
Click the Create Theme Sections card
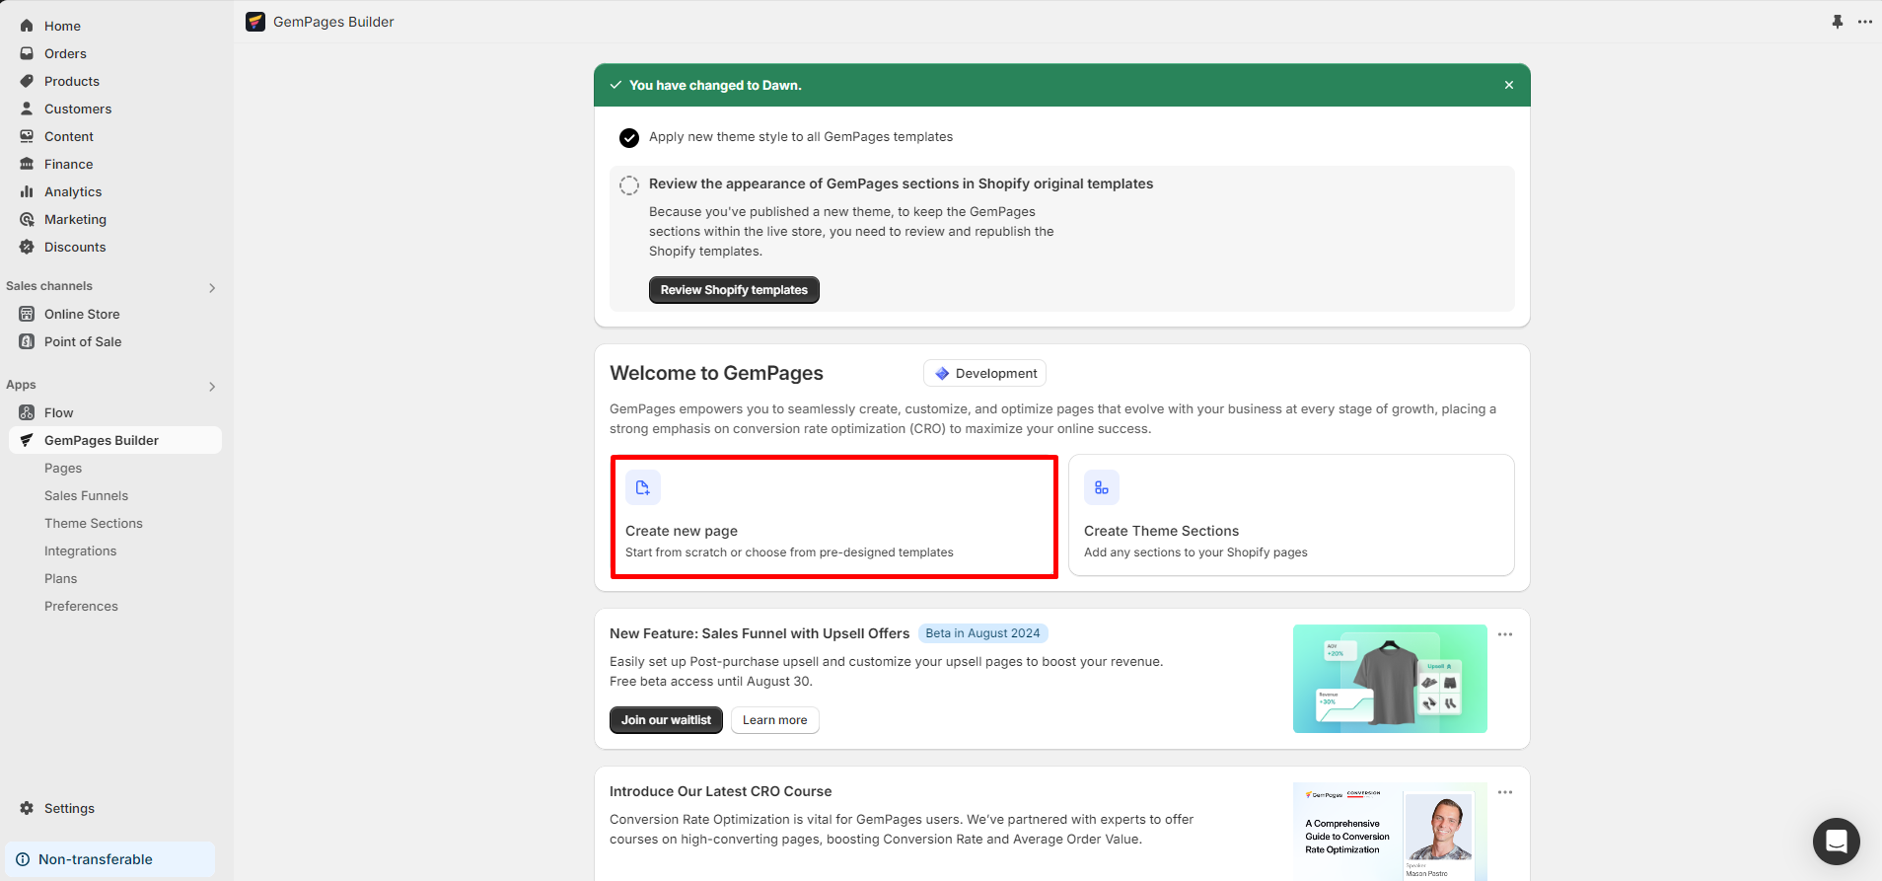[x=1291, y=515]
